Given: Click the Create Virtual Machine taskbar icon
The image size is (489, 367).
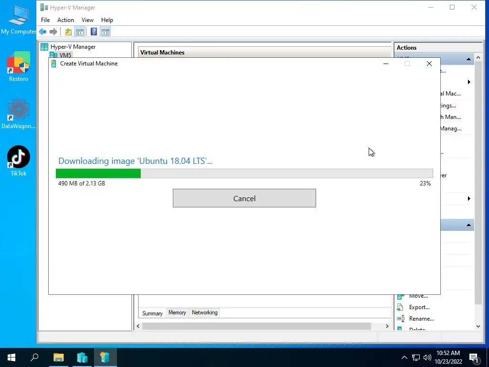Looking at the screenshot, I should (x=106, y=357).
